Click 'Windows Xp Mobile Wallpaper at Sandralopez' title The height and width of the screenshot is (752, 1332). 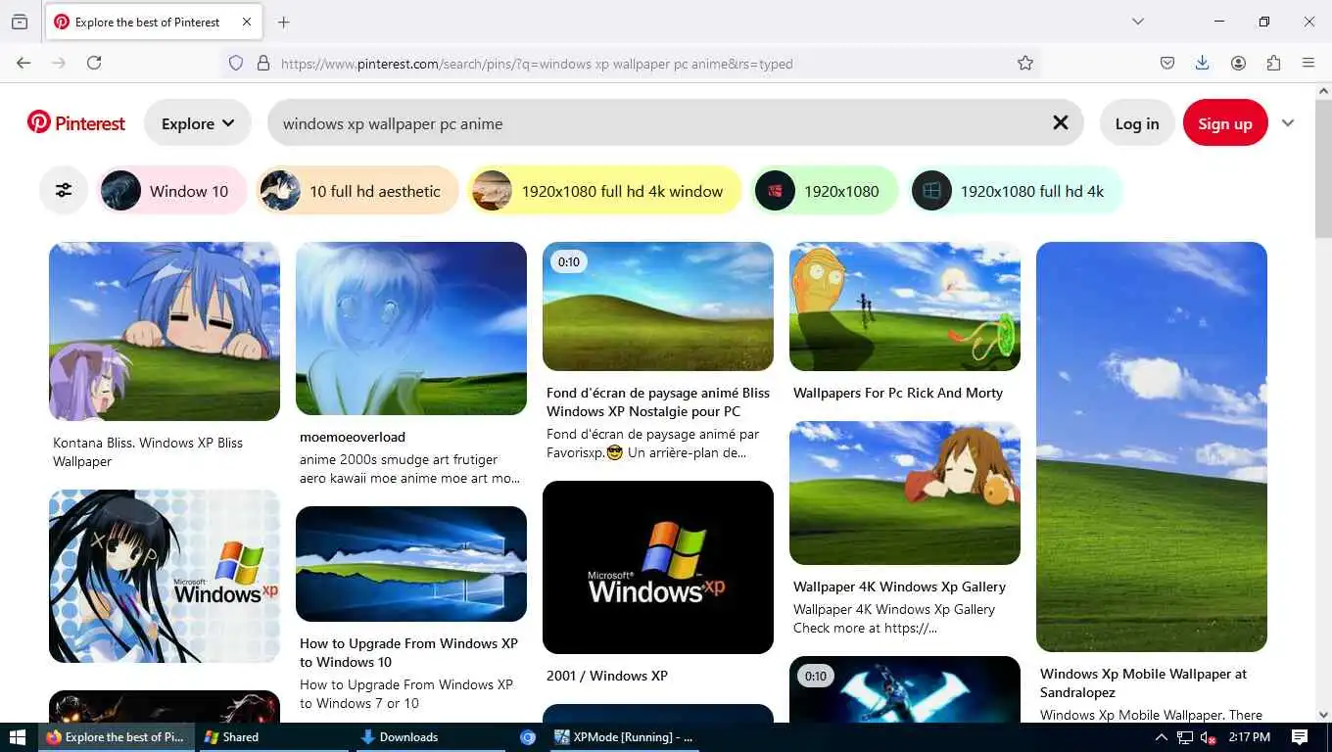point(1143,682)
